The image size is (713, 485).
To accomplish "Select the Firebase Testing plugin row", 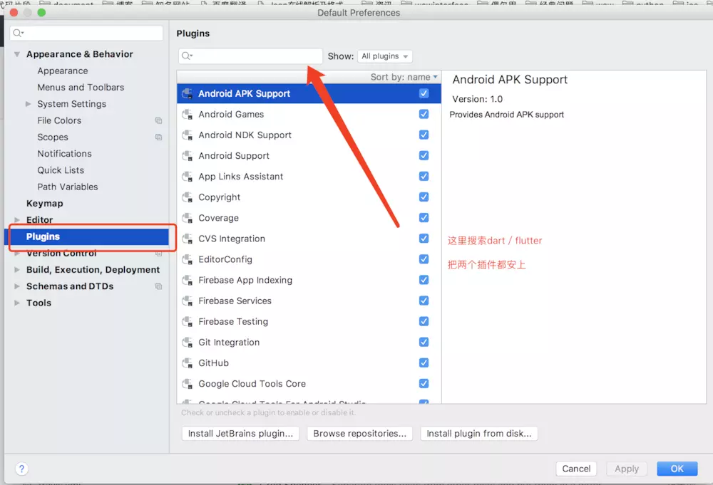I will 309,321.
